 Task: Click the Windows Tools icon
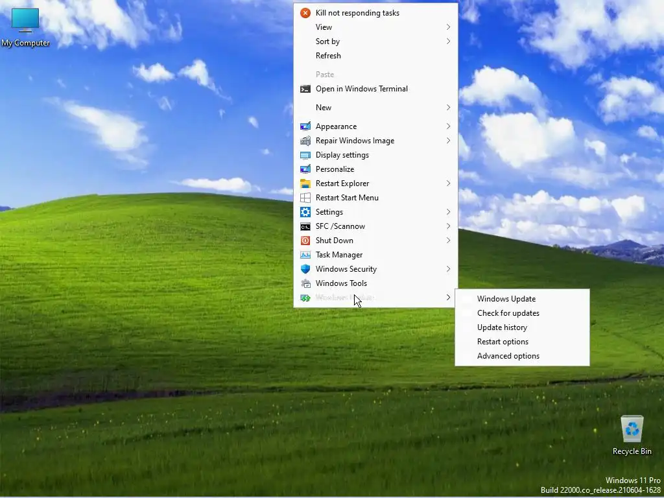(305, 283)
